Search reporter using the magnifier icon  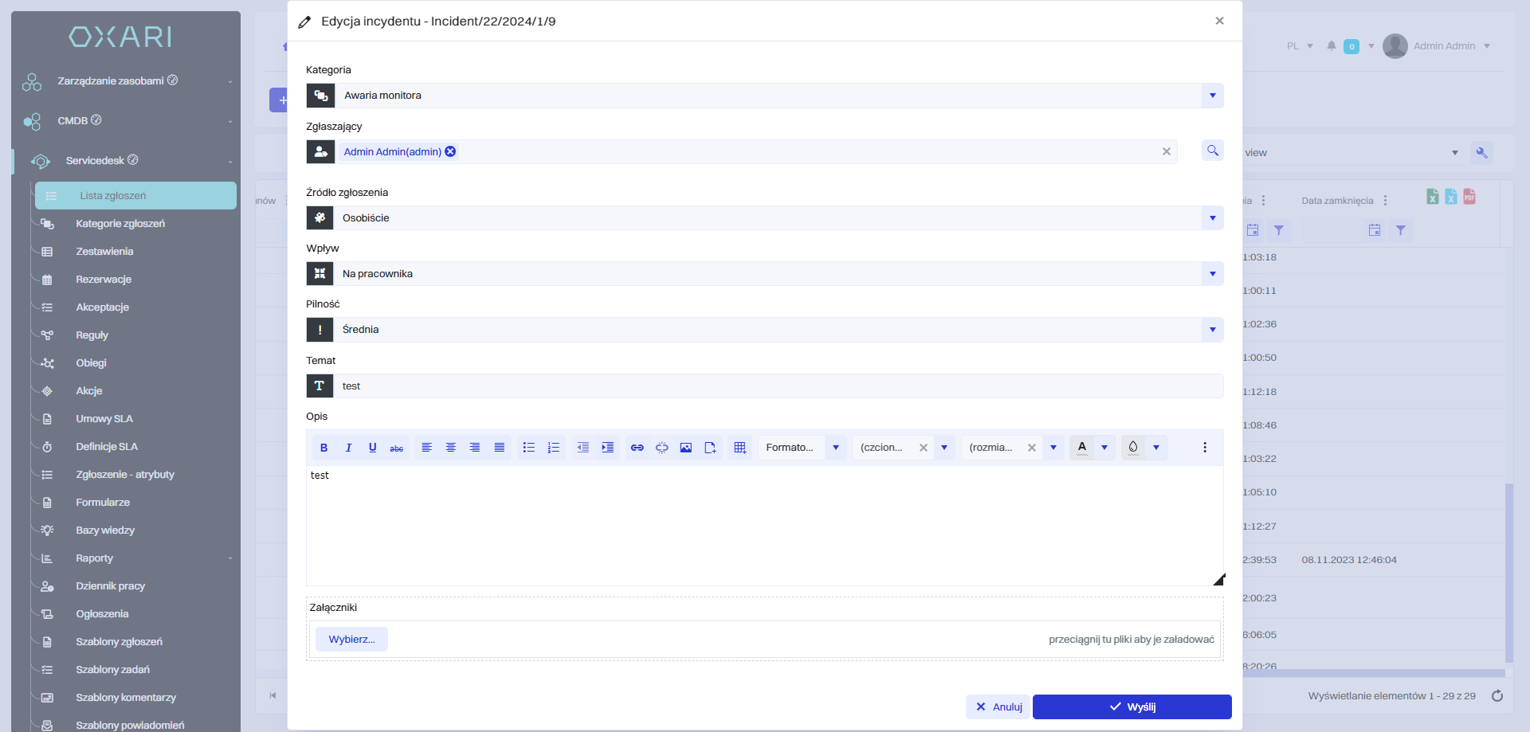[x=1212, y=151]
